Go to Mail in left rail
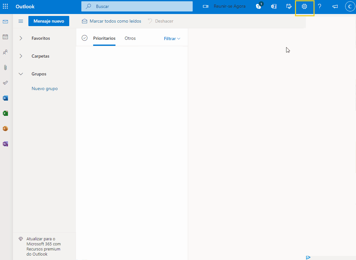 click(x=5, y=22)
